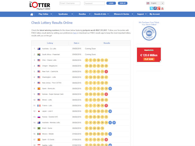Click the Lottery column header
Screen dimensions: 195x146
pos(50,43)
